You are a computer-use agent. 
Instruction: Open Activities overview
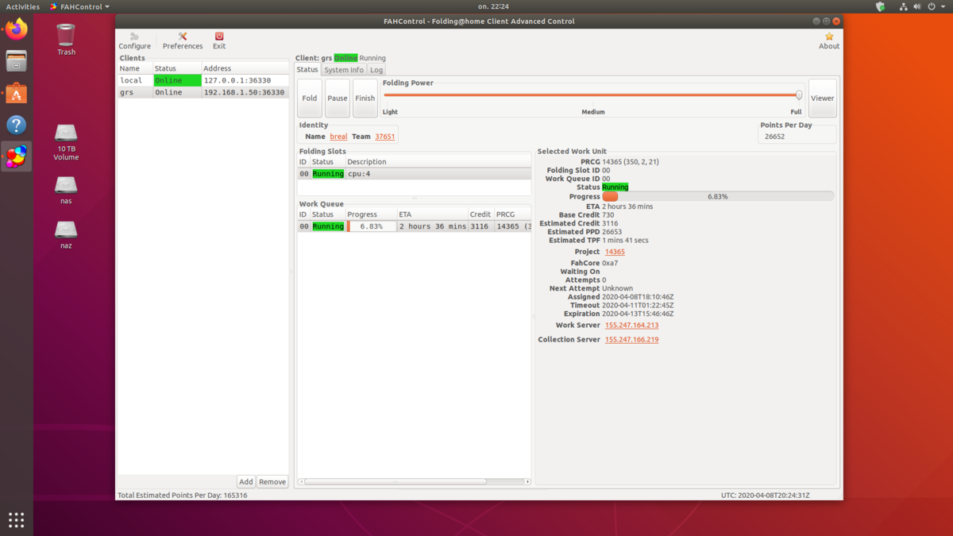(23, 6)
